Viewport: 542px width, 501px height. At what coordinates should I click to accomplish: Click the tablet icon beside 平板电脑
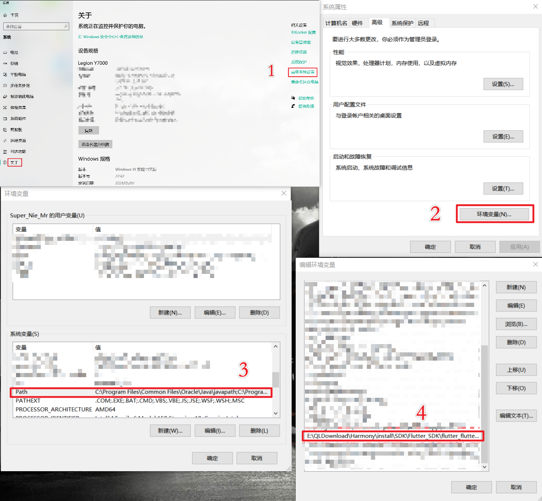(5, 75)
